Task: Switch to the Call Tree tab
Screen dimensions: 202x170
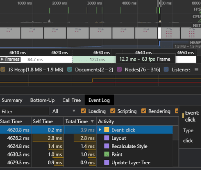Action: [x=72, y=100]
